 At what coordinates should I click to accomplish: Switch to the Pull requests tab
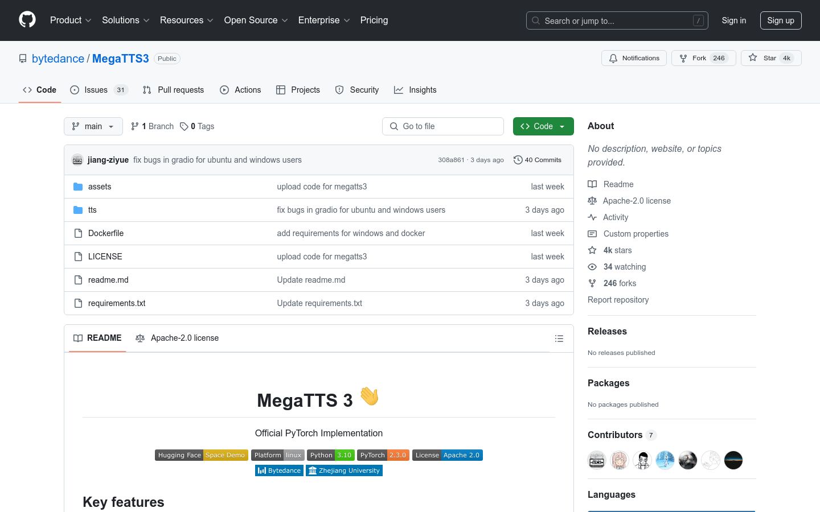173,90
